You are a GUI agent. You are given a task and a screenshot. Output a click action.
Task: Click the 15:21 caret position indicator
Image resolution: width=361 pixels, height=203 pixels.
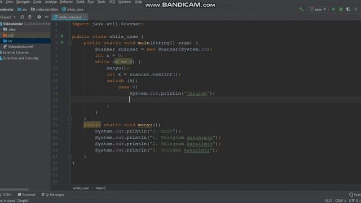tap(328, 201)
